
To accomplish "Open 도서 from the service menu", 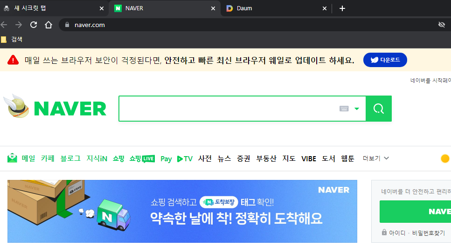I will 328,158.
